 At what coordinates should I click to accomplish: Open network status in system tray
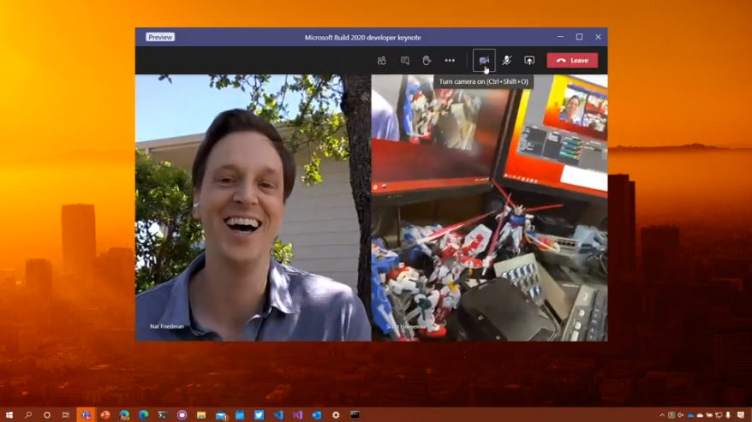[x=719, y=415]
